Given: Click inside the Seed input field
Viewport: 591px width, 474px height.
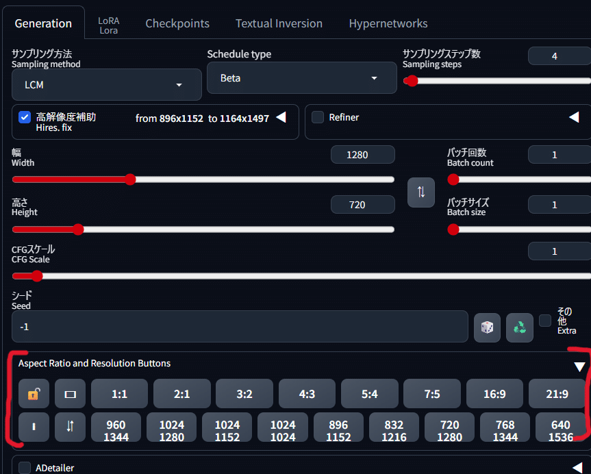Looking at the screenshot, I should click(240, 327).
